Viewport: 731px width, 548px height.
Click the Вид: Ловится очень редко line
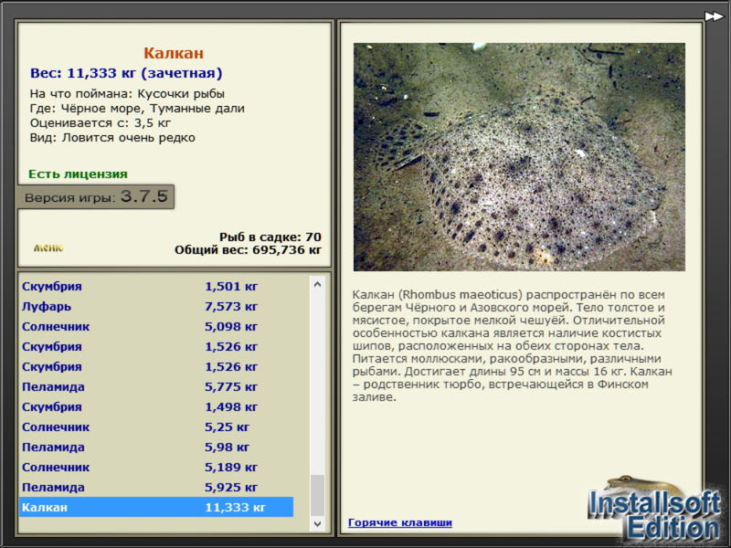click(x=112, y=138)
